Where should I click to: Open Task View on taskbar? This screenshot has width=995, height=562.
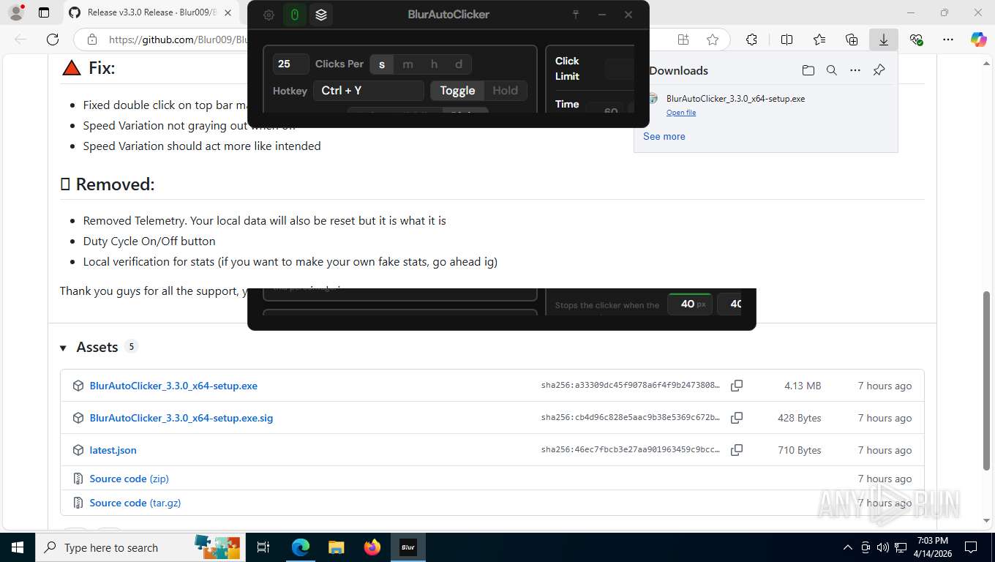(263, 547)
